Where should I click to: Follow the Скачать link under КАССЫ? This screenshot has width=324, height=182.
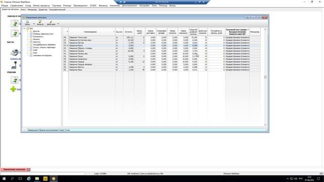click(16, 59)
